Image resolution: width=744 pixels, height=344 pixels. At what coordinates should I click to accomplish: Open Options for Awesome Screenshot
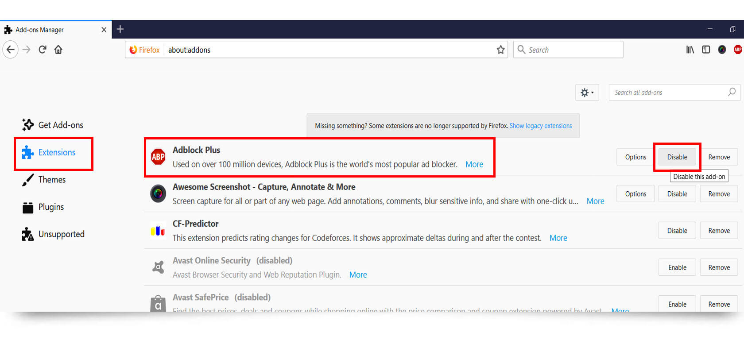tap(635, 194)
